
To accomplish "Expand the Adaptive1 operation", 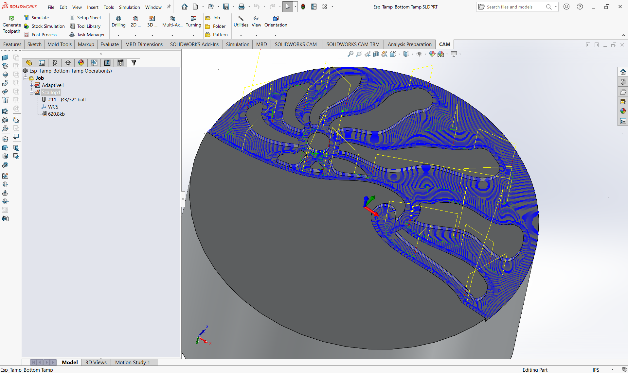I will coord(32,85).
